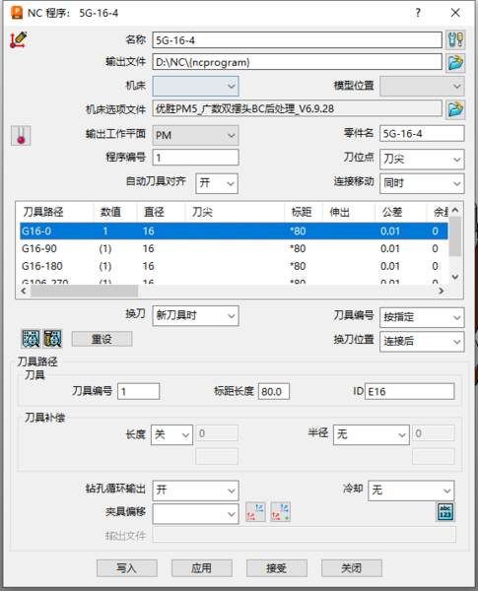Screen dimensions: 478x591
Task: Select the G16-0 toolpath row
Action: click(234, 231)
